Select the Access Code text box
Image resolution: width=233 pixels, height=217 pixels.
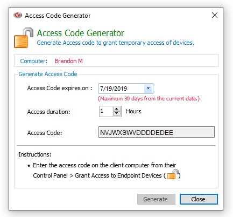point(157,132)
